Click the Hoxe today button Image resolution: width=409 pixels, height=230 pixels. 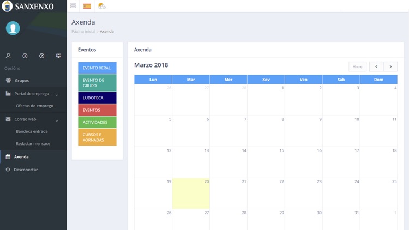(357, 66)
